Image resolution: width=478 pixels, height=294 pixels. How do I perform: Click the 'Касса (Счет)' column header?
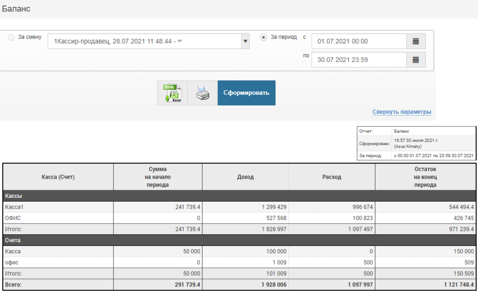click(x=58, y=177)
